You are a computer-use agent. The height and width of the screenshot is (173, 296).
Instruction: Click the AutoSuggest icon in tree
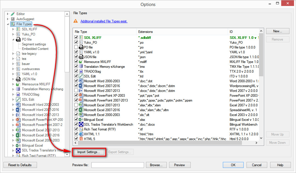(x=13, y=19)
